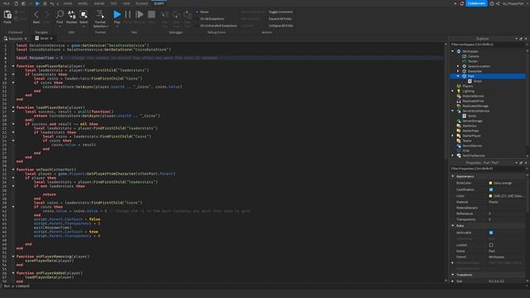Image resolution: width=530 pixels, height=298 pixels.
Task: Select On Unhandled Exceptions radio option
Action: click(197, 26)
